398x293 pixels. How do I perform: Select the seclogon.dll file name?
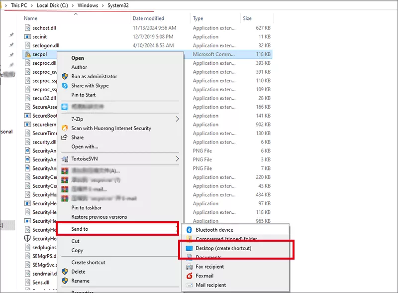pos(46,45)
